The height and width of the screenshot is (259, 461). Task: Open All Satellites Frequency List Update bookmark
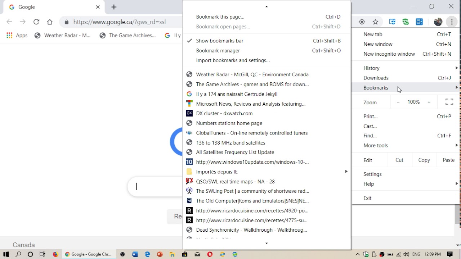(267, 152)
